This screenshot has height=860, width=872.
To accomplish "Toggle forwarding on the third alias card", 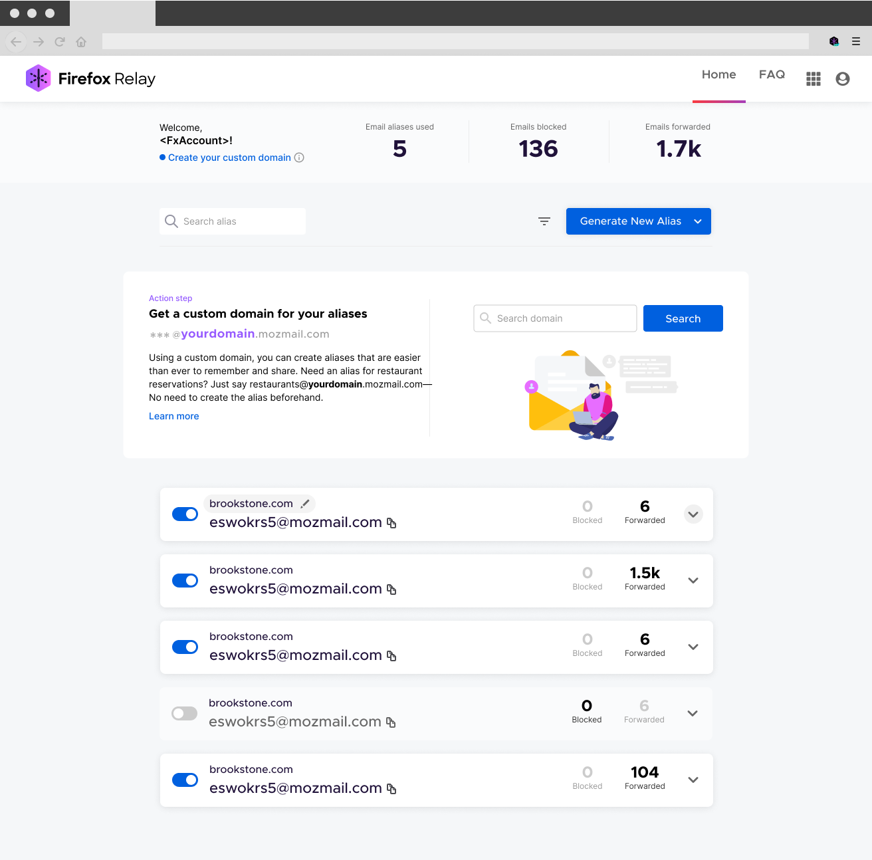I will tap(185, 647).
